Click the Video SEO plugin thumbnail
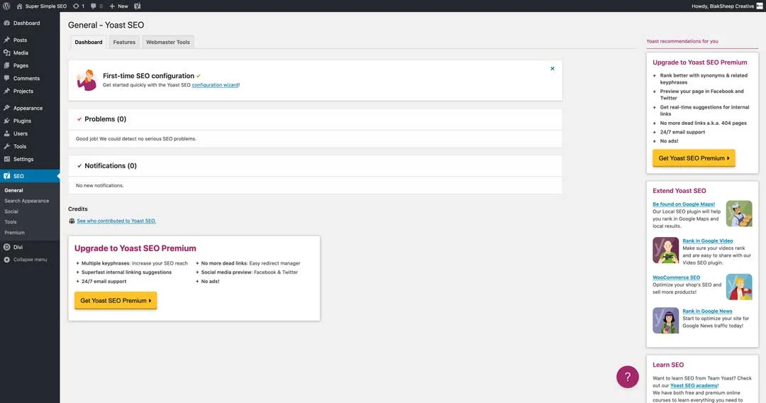The image size is (766, 403). (665, 250)
